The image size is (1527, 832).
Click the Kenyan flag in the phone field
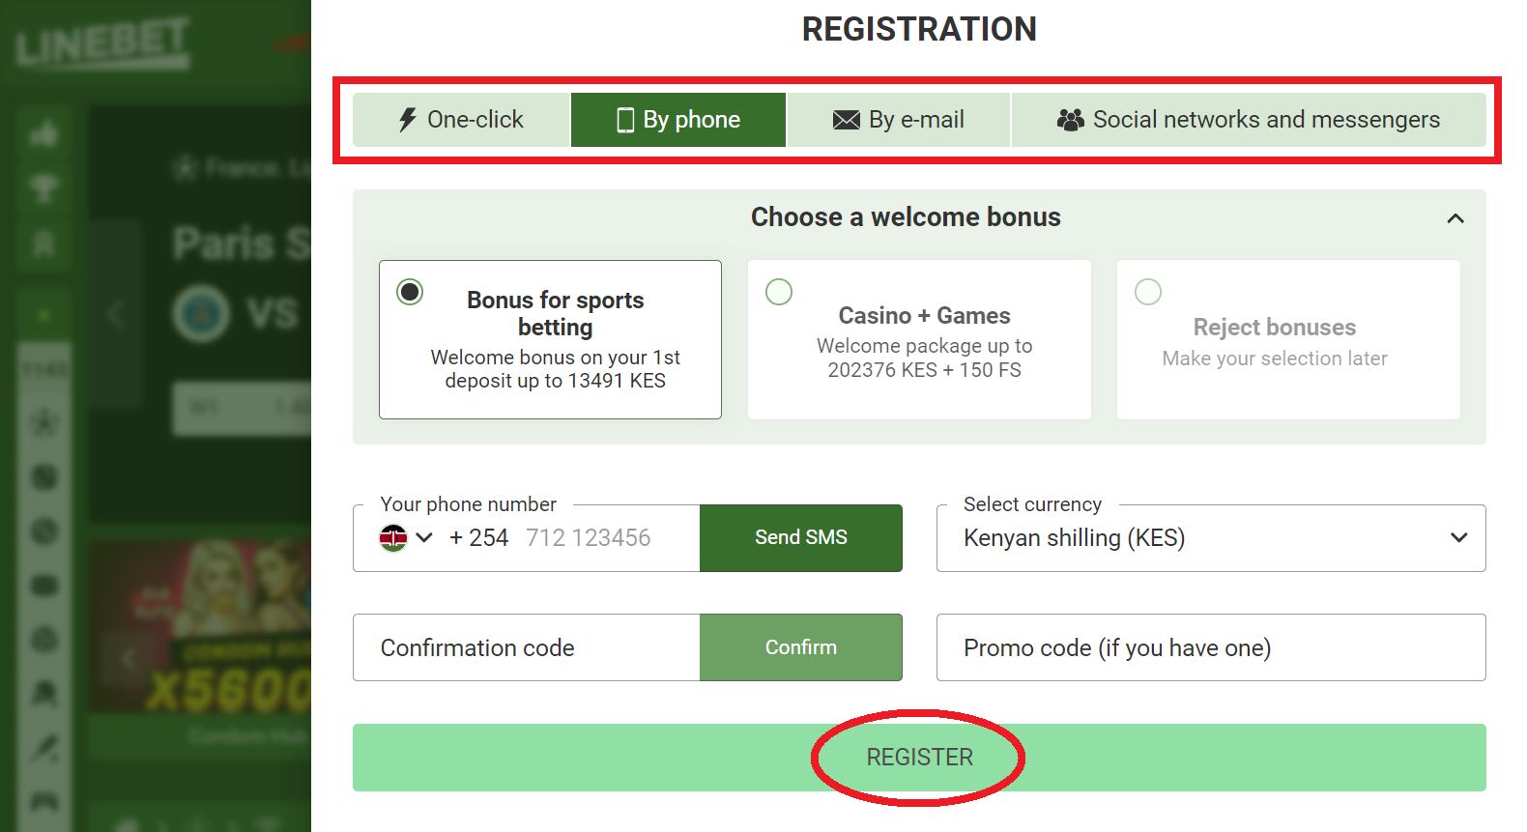[x=394, y=537]
